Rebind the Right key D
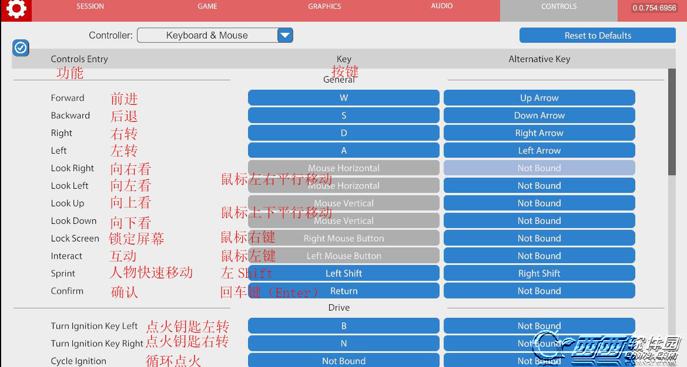Image resolution: width=687 pixels, height=367 pixels. pyautogui.click(x=343, y=133)
